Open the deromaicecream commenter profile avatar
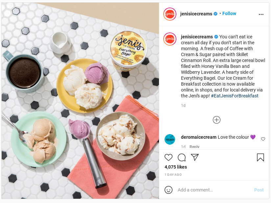Screen dimensions: 271x203 170,139
